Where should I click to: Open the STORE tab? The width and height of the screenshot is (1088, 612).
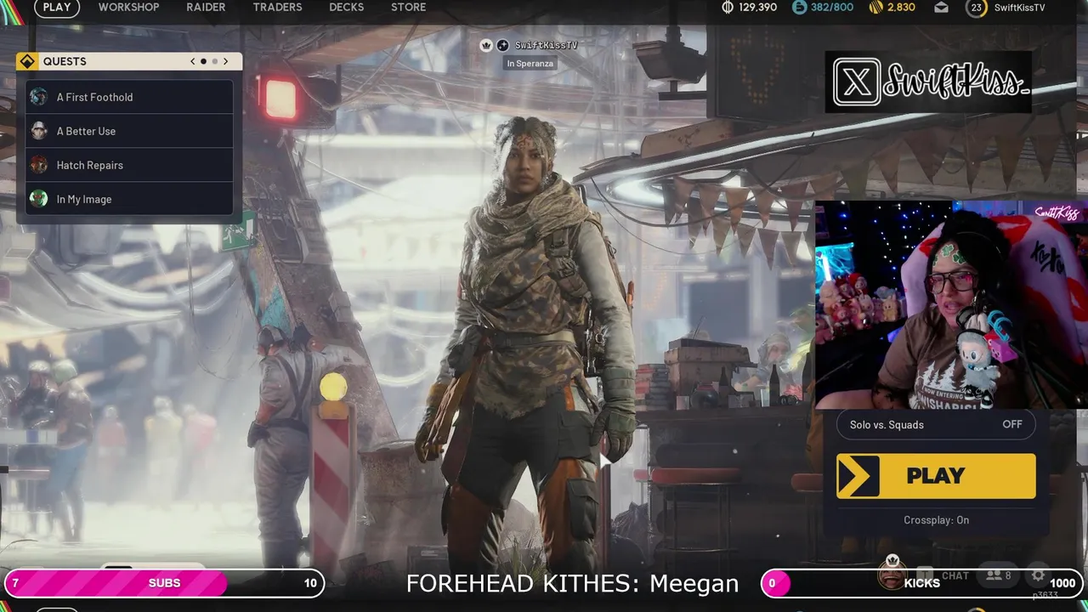[x=408, y=7]
